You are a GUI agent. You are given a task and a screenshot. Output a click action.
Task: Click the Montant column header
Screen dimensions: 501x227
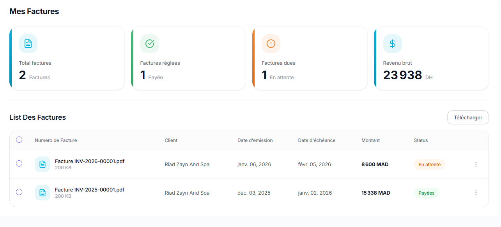[370, 140]
